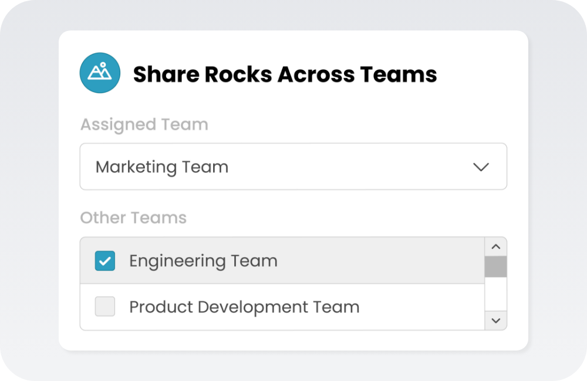This screenshot has width=587, height=381.
Task: Click the white checkmark inside the blue checkbox
Action: tap(105, 261)
